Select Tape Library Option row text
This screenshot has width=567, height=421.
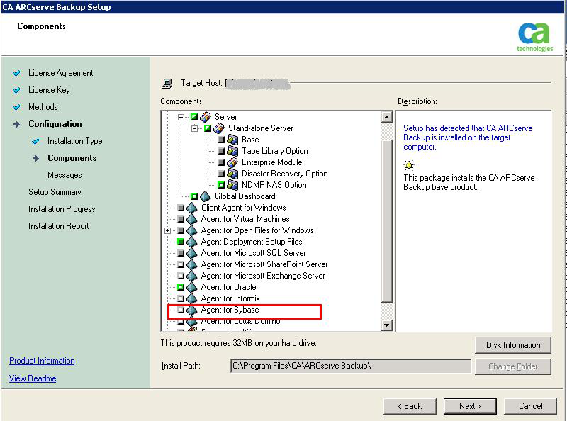[x=275, y=151]
